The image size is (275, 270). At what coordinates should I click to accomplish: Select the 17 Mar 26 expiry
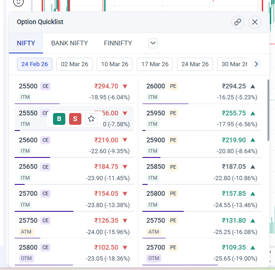(155, 64)
